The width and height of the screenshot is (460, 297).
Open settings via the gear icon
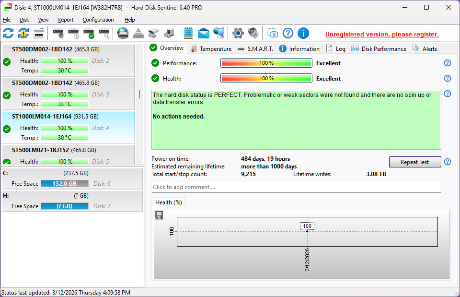click(x=238, y=33)
